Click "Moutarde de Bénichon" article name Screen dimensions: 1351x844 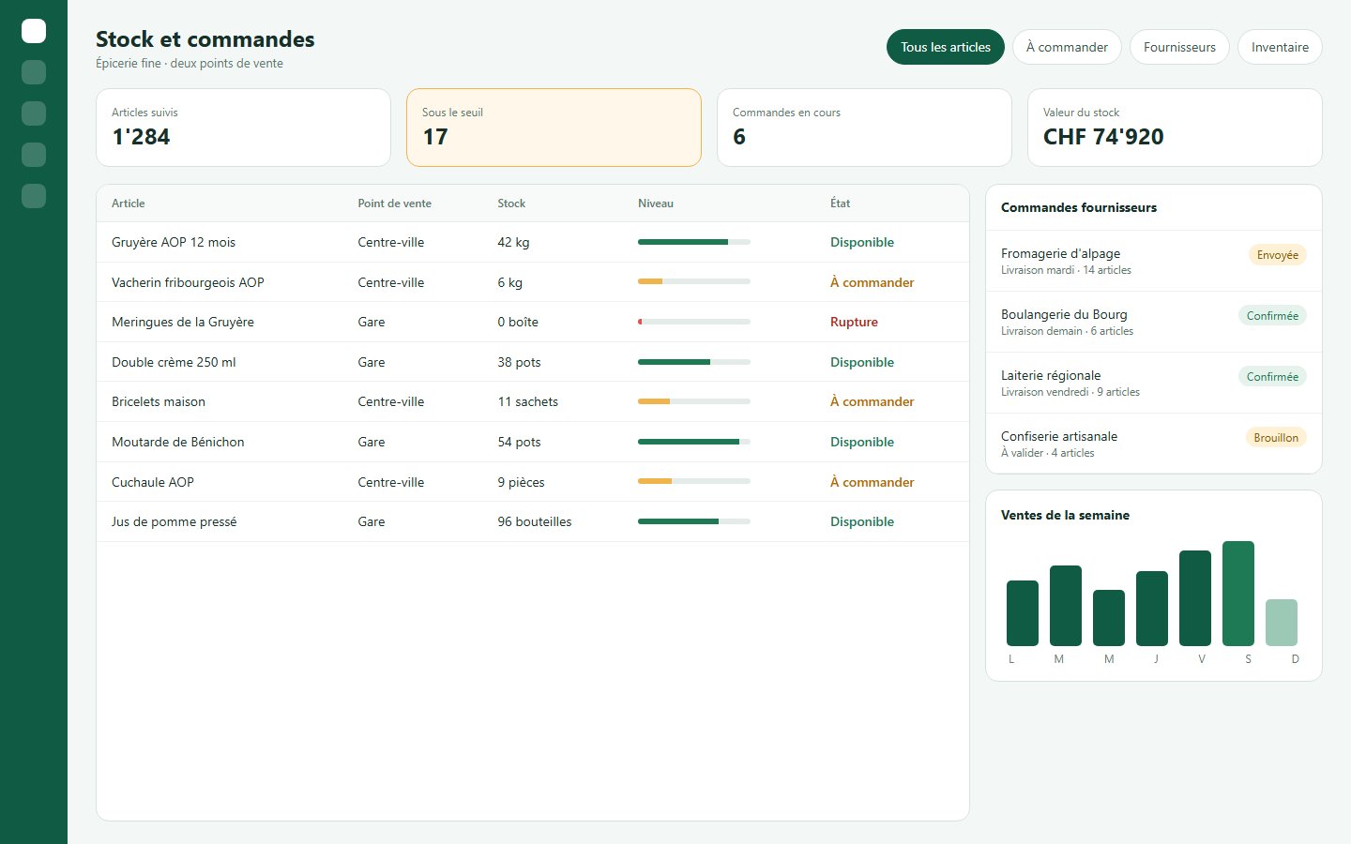point(178,442)
